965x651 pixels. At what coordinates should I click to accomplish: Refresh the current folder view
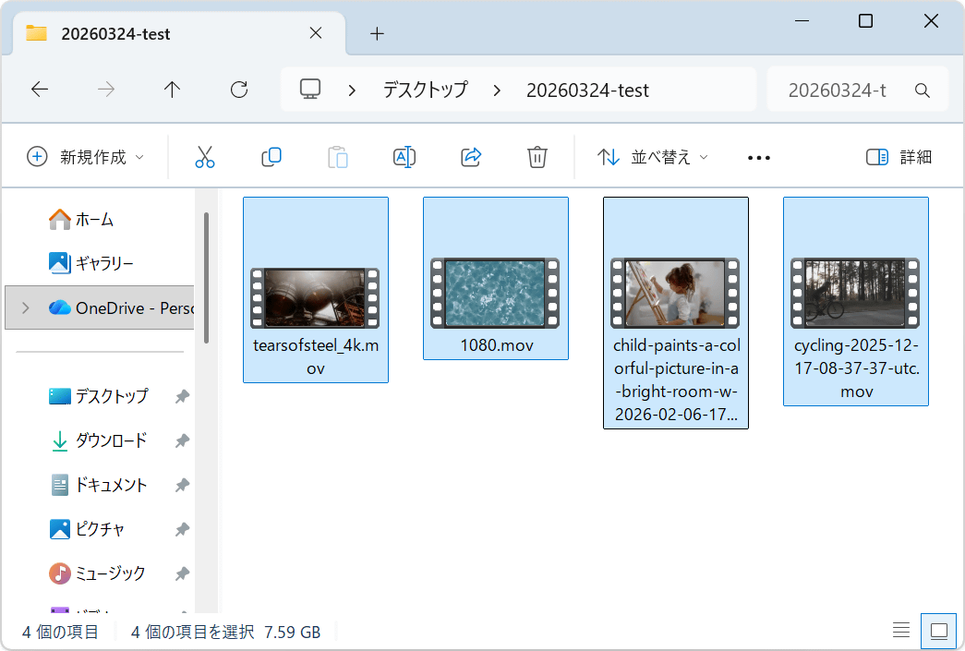tap(239, 90)
